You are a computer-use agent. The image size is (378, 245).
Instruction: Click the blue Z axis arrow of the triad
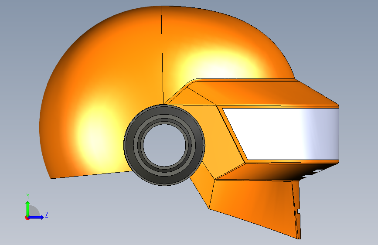[36, 217]
